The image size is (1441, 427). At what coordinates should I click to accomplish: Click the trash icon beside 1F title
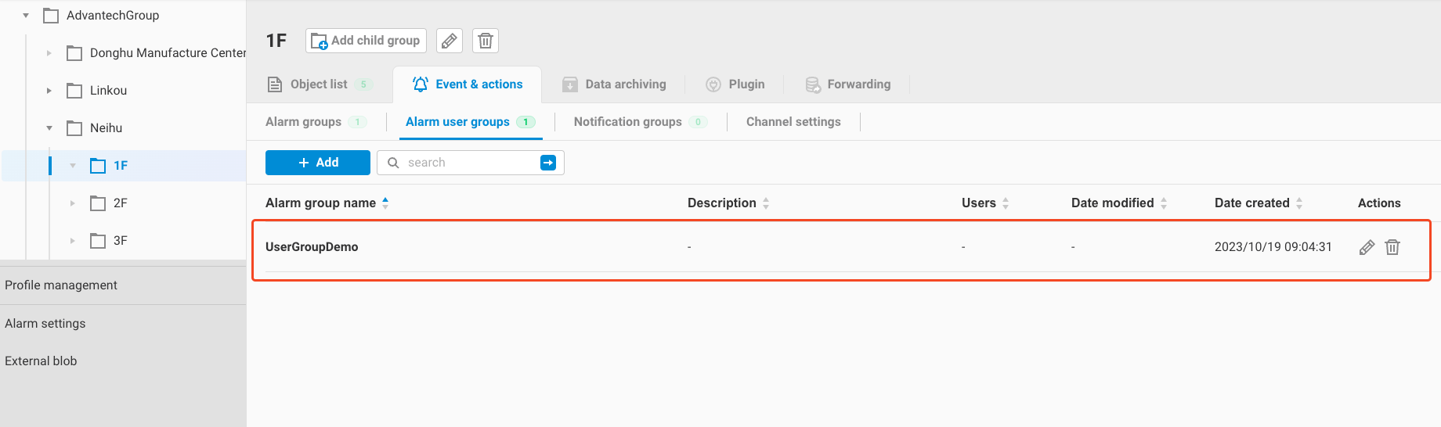486,41
